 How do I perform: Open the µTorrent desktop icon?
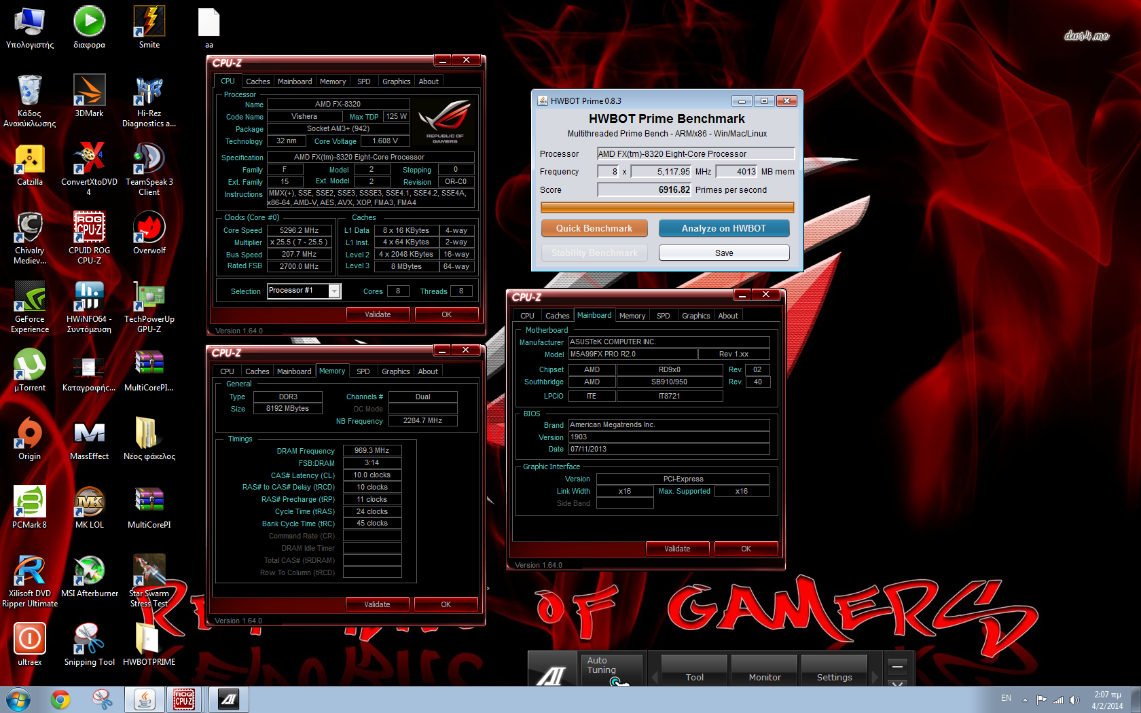pyautogui.click(x=30, y=370)
